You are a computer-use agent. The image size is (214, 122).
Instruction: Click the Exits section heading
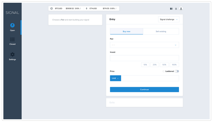point(112,102)
